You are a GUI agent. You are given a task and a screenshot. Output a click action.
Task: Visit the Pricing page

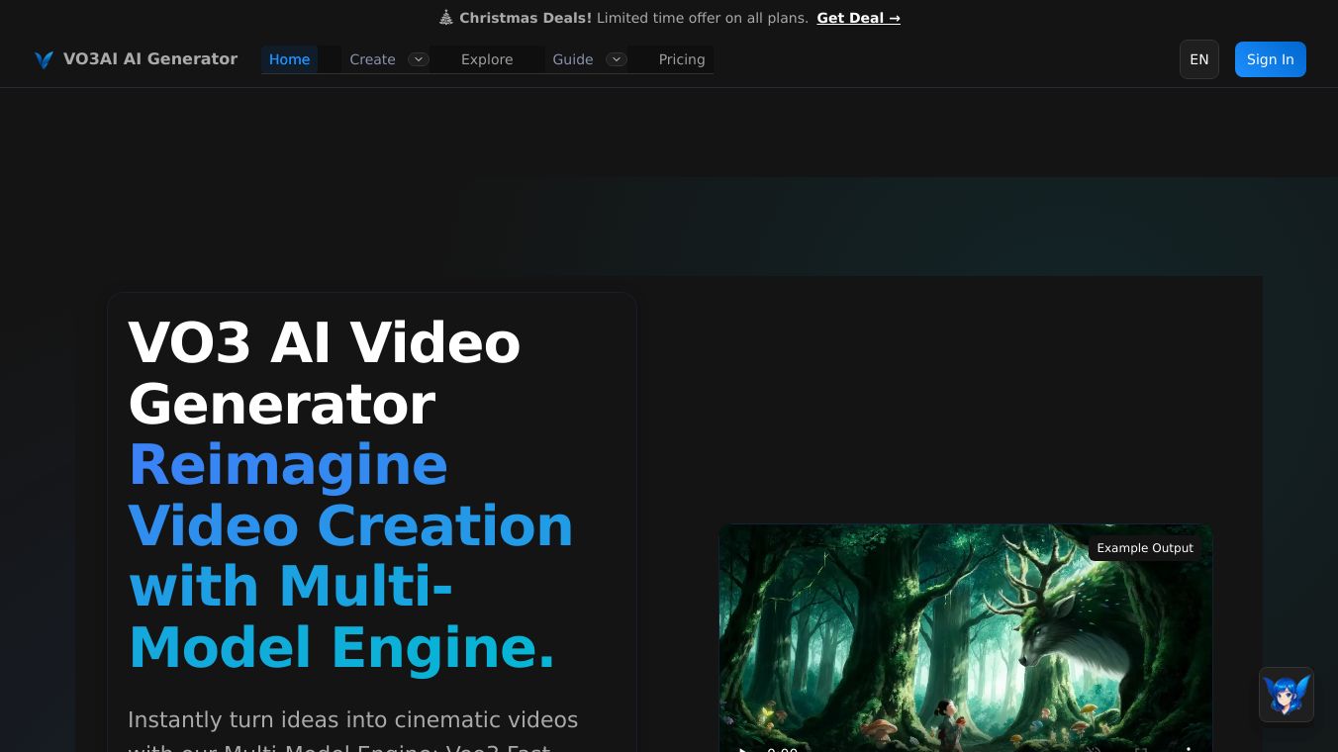(x=682, y=59)
